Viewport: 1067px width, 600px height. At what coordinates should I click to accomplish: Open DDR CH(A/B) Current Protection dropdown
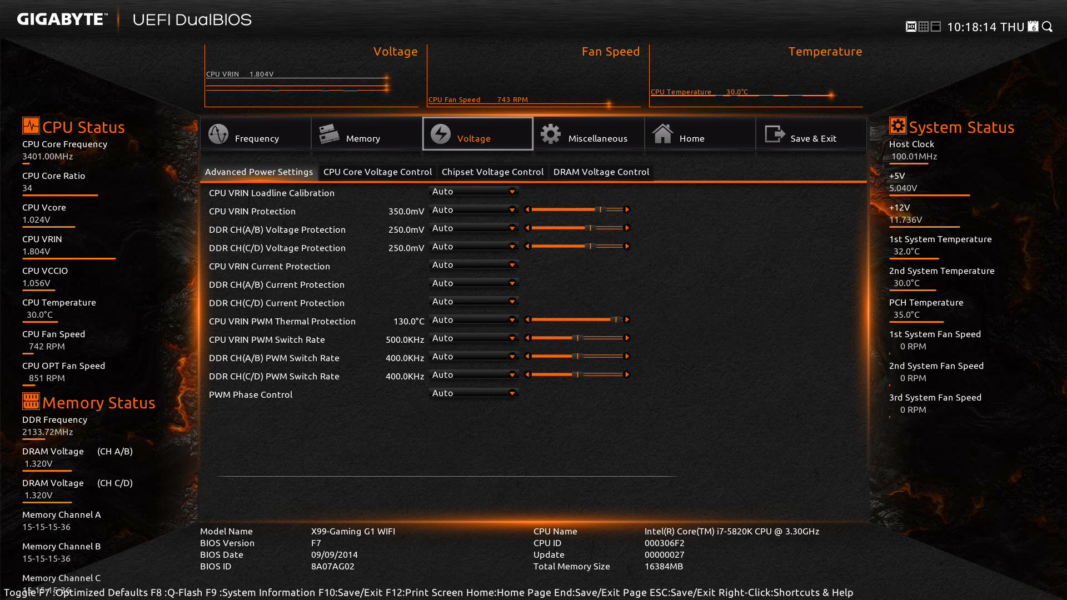pos(474,283)
